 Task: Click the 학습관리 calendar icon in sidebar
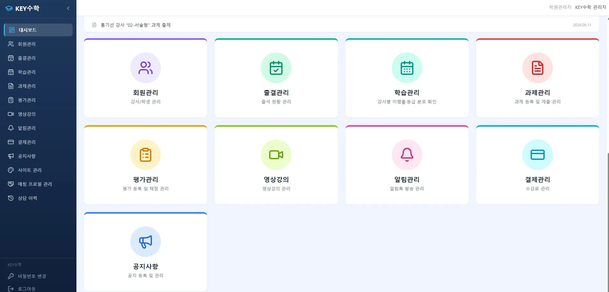(11, 72)
